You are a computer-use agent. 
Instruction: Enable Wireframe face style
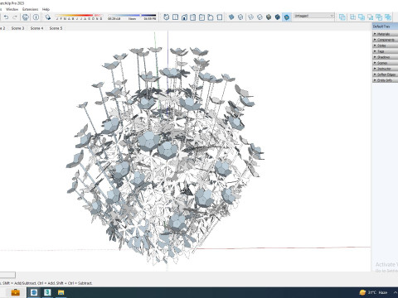pyautogui.click(x=251, y=17)
